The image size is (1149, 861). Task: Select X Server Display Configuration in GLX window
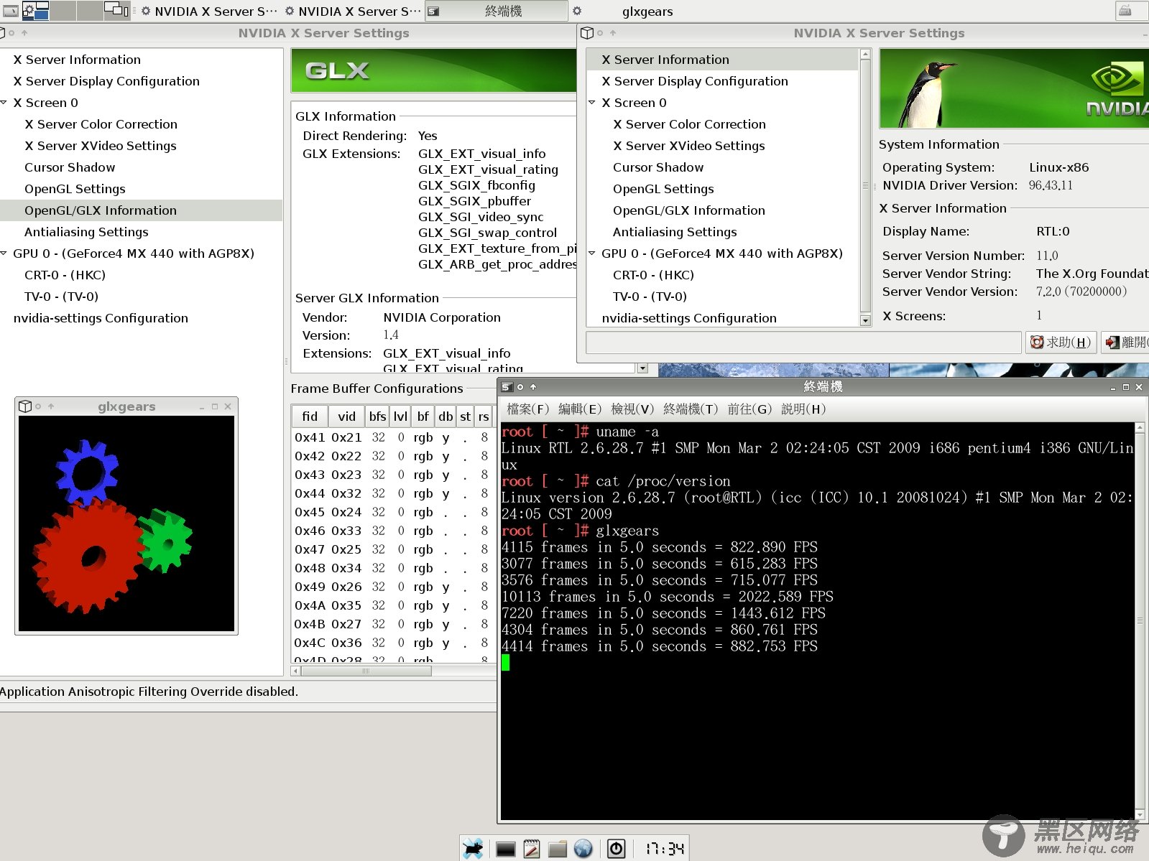[x=106, y=81]
